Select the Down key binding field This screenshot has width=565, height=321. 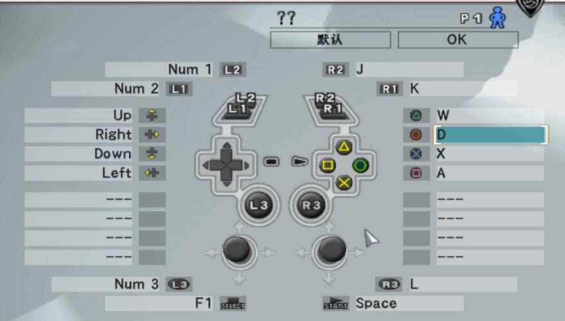(78, 153)
